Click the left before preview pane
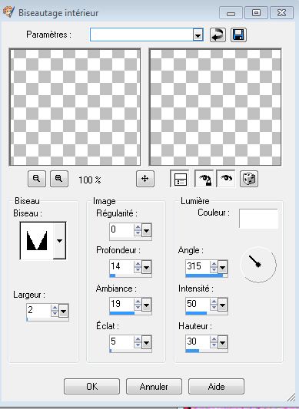The width and height of the screenshot is (299, 409). coord(75,107)
